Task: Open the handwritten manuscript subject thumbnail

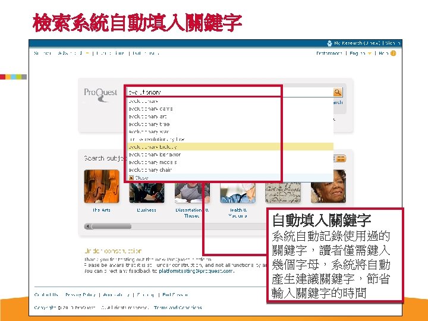Action: [283, 193]
